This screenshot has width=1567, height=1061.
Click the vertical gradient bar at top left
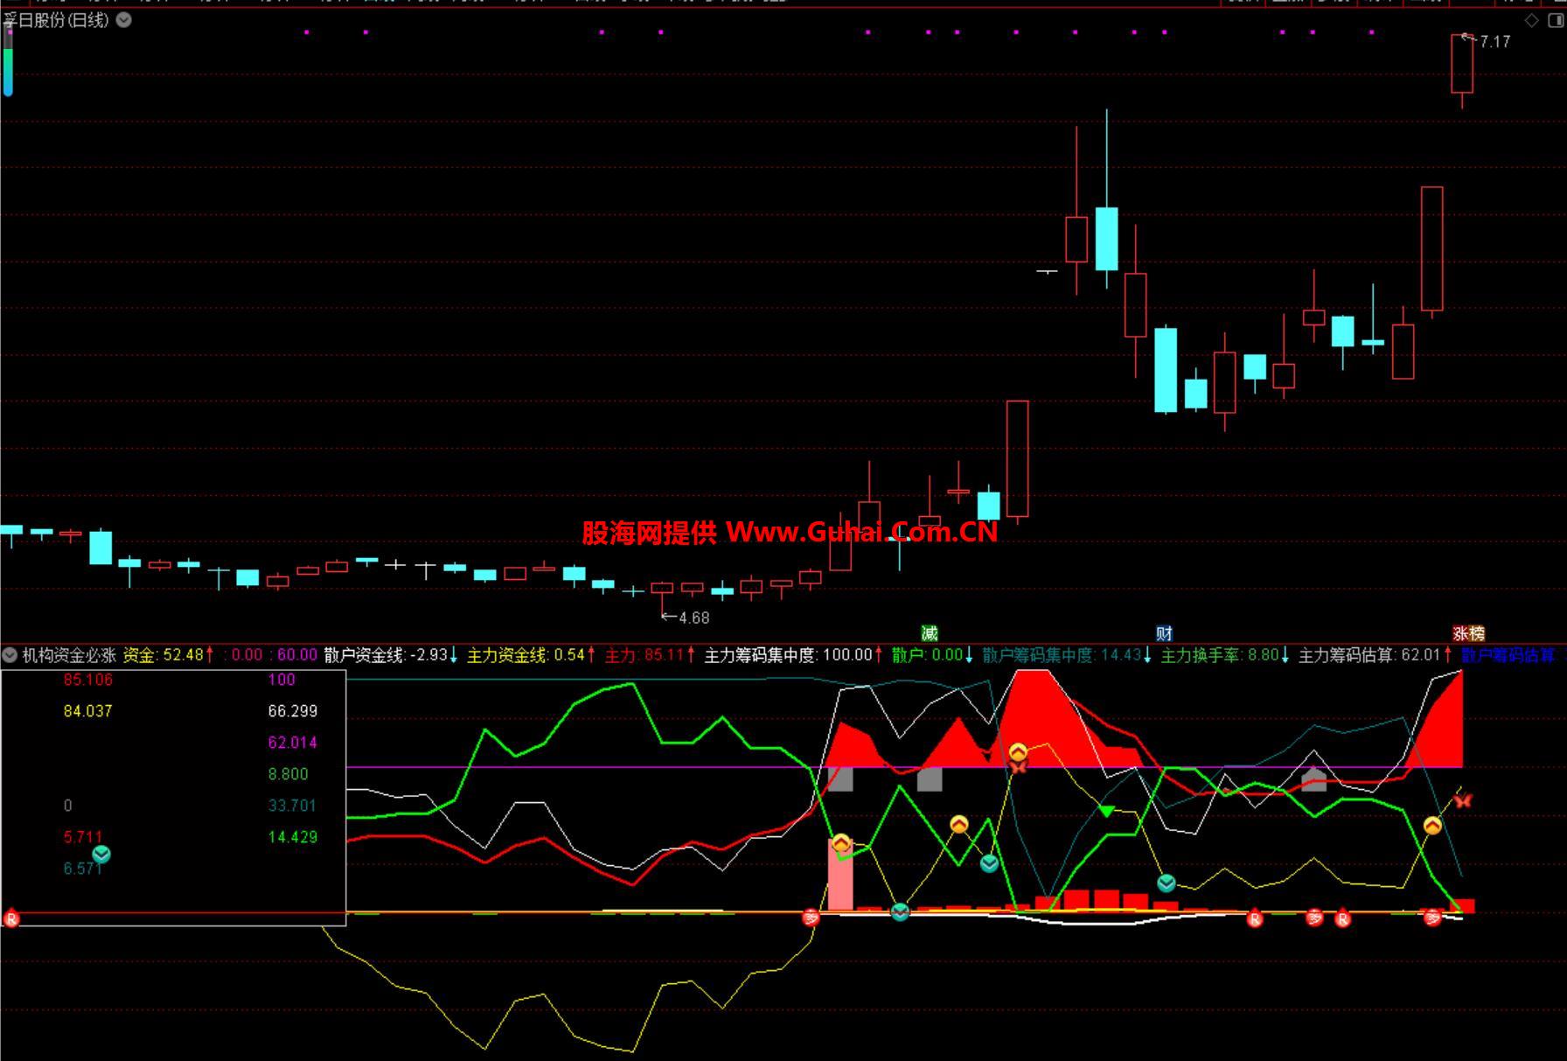[x=8, y=70]
